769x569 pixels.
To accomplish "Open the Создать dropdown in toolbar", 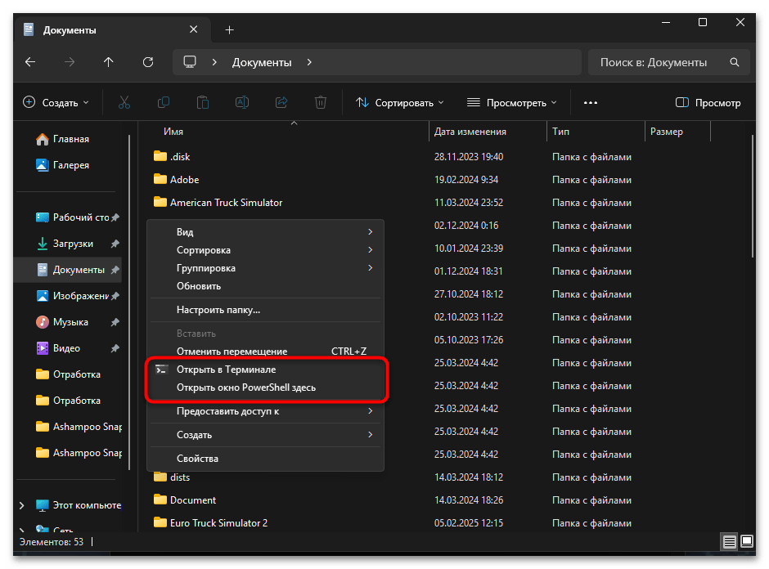I will [56, 102].
